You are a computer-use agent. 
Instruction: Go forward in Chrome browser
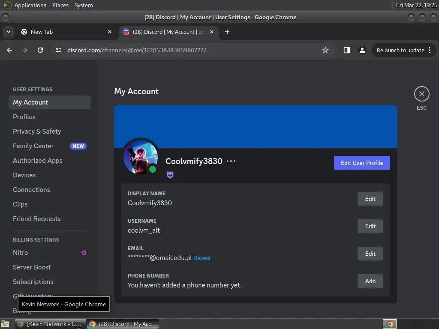click(x=25, y=50)
